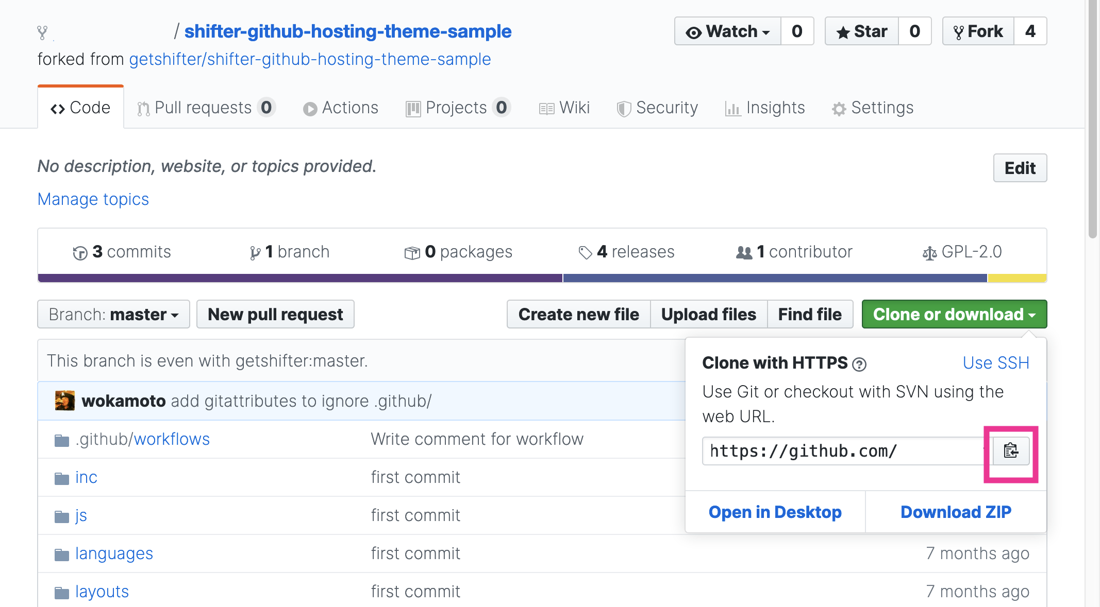Switch to the Settings tab
The image size is (1100, 607).
coord(873,108)
